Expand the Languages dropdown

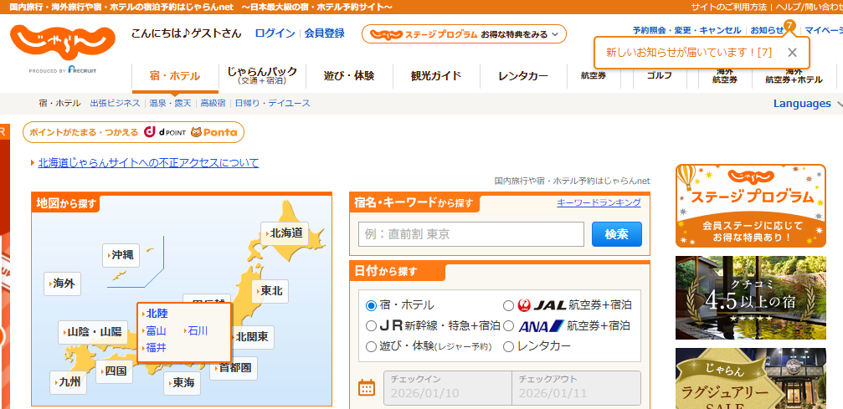[x=807, y=104]
